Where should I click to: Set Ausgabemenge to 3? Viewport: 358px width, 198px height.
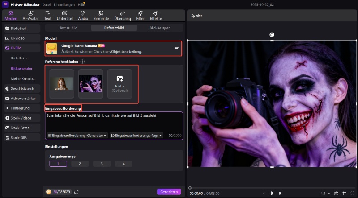click(102, 164)
